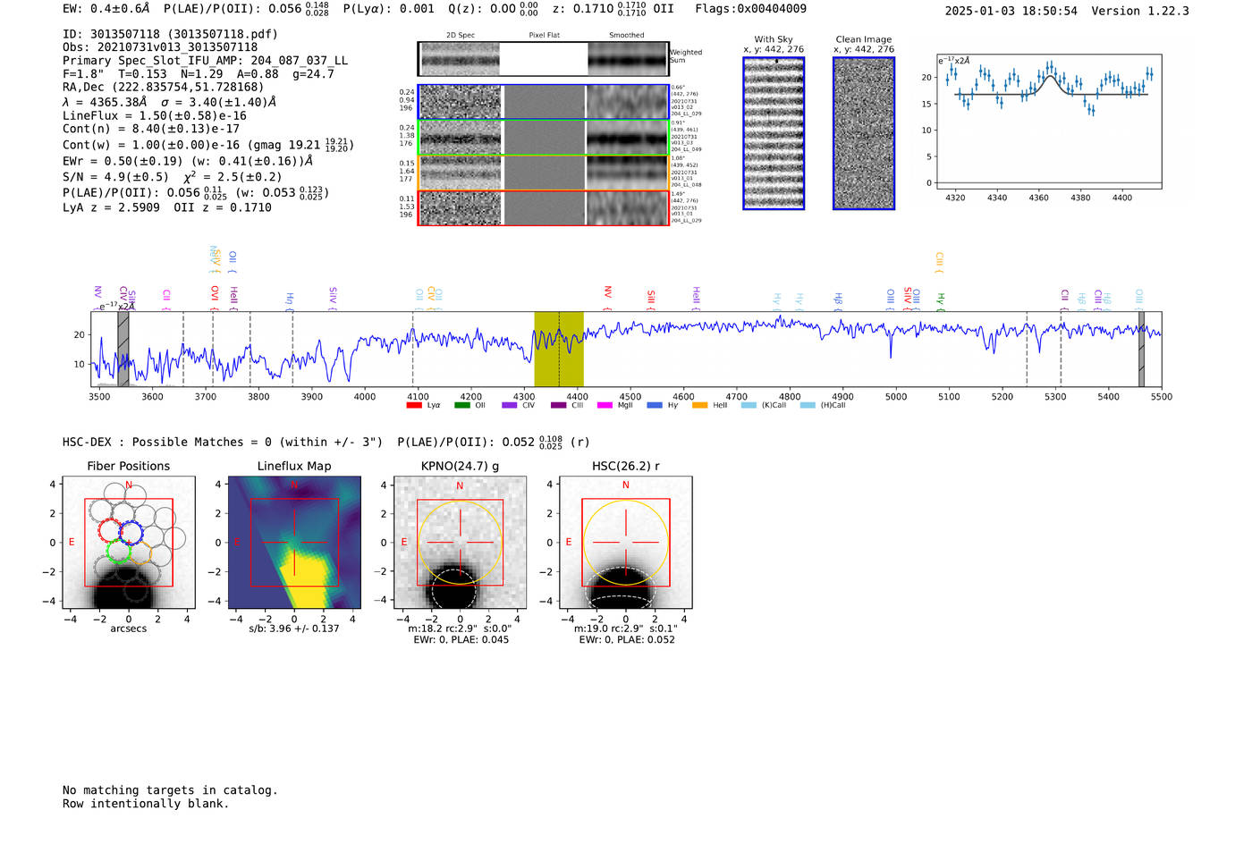Click the green OII legend swatch
The height and width of the screenshot is (852, 1252).
[461, 406]
